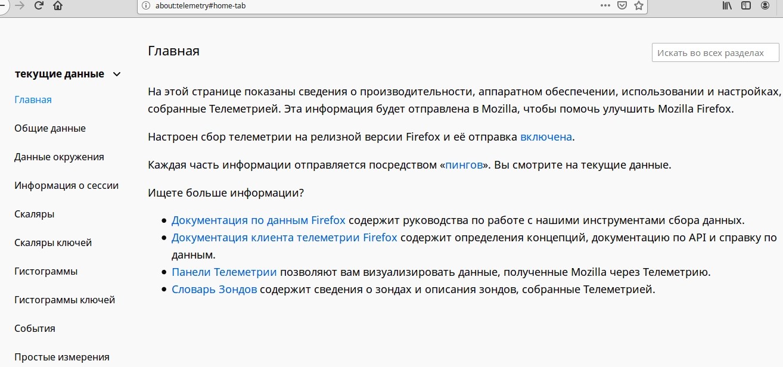Open the "Словарь Зондов" link

pyautogui.click(x=214, y=290)
